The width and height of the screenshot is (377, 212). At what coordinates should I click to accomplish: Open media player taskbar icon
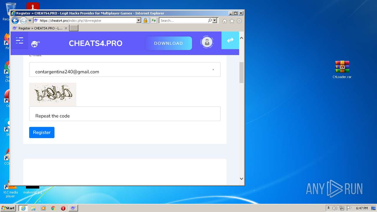43,208
